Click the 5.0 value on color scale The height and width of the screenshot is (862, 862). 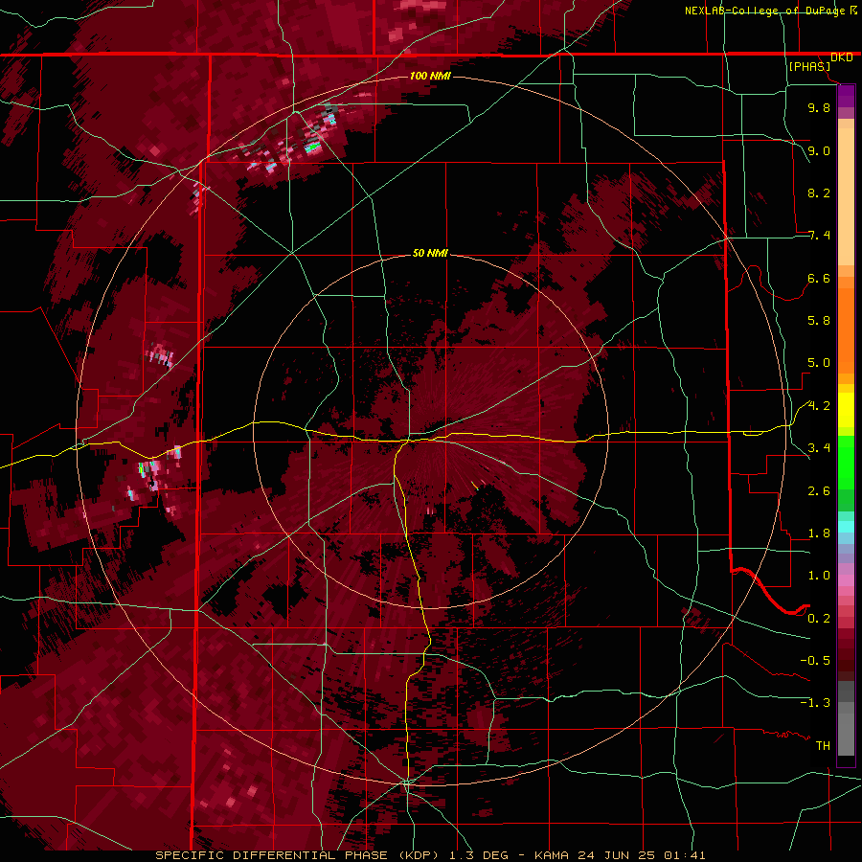click(819, 363)
